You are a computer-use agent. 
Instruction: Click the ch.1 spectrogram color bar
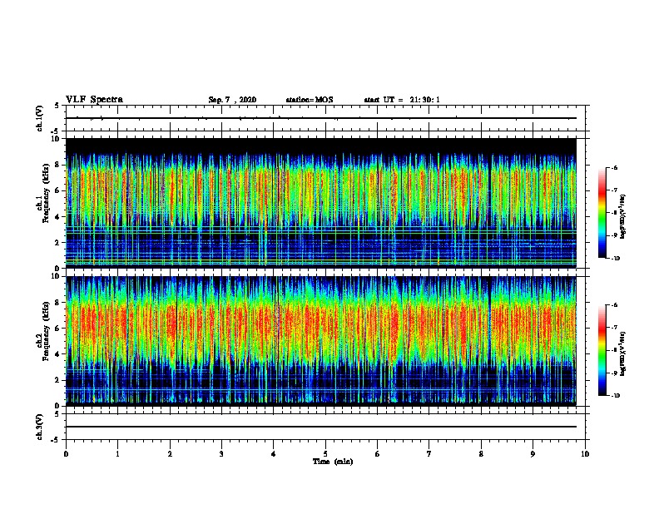[x=602, y=213]
